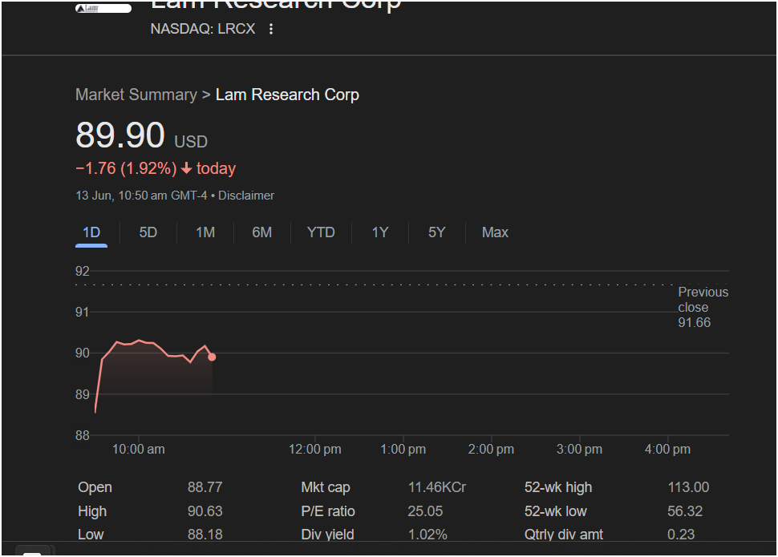Switch to the 5D chart range
778x557 pixels.
pos(148,232)
